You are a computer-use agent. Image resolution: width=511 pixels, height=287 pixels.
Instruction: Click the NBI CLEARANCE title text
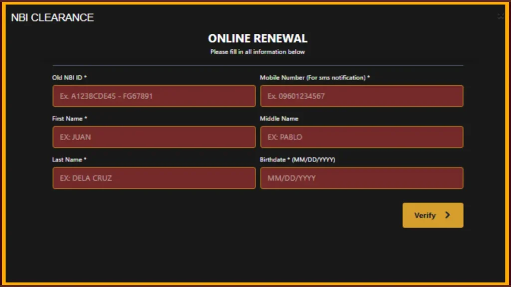[x=52, y=17]
